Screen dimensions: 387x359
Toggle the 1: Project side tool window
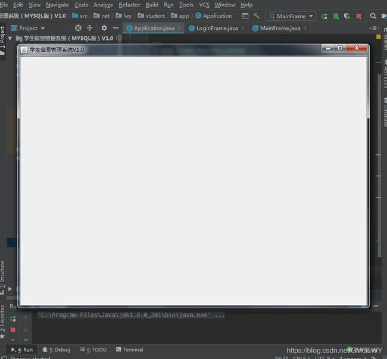coord(2,40)
